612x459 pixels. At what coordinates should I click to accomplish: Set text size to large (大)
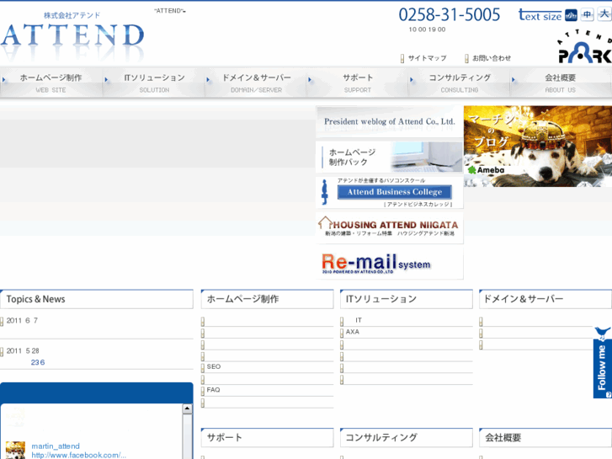pos(604,14)
